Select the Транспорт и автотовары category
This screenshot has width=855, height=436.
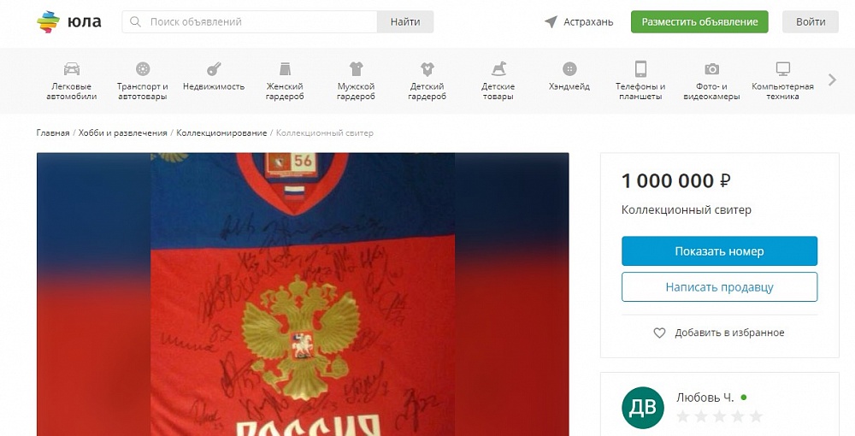142,80
